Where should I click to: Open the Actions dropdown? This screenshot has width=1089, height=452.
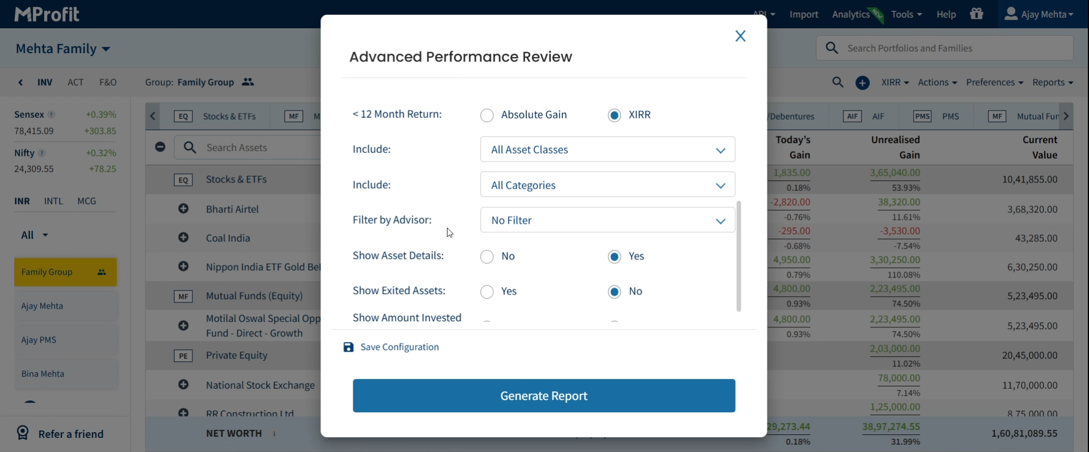pyautogui.click(x=938, y=83)
